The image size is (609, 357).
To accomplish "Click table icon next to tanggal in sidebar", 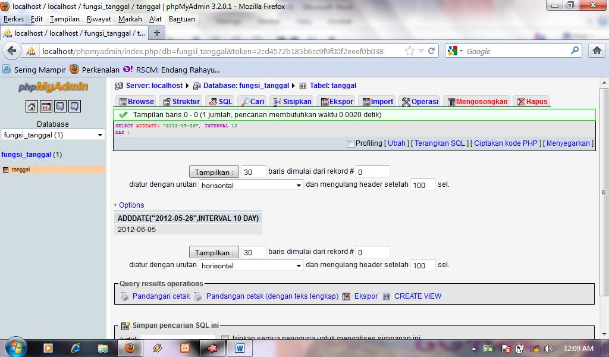I will coord(5,170).
